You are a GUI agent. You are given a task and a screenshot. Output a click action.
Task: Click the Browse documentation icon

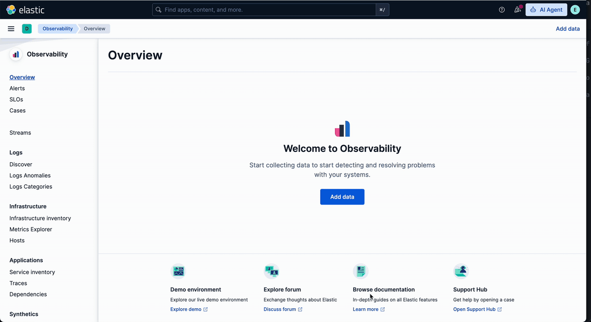[361, 271]
